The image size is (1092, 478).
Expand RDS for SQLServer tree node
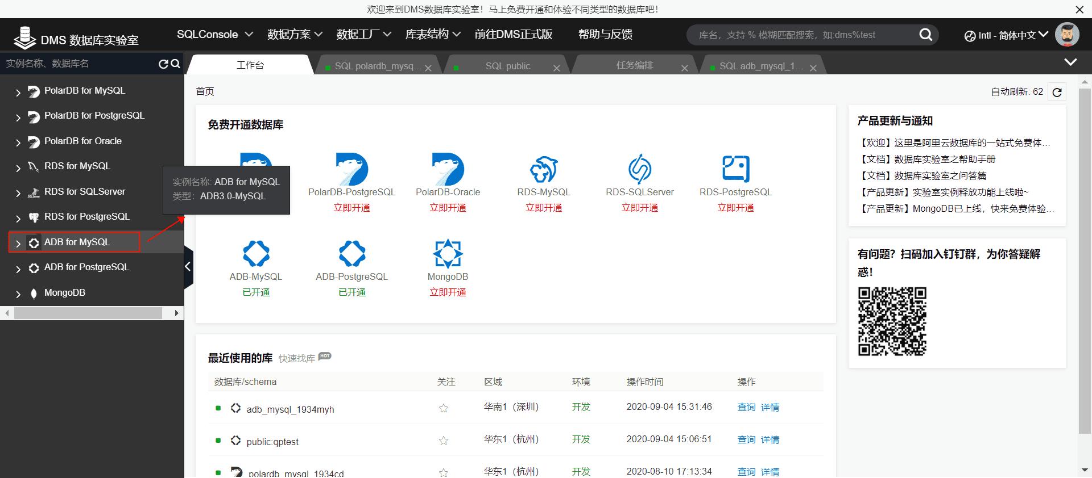click(x=18, y=193)
